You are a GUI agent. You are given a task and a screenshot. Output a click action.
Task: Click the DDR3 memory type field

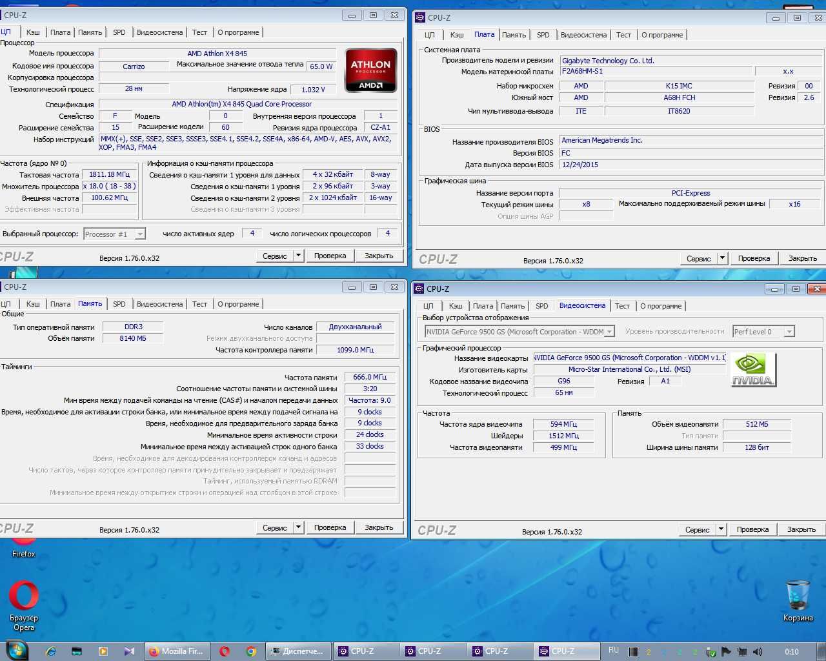(x=134, y=327)
